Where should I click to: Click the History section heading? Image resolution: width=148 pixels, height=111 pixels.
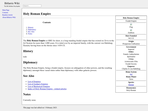28,51
